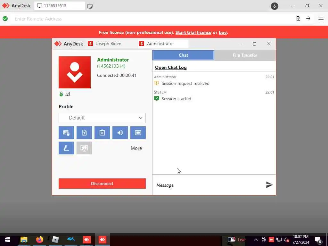This screenshot has width=328, height=246.
Task: Click the buy link in banner
Action: point(223,32)
